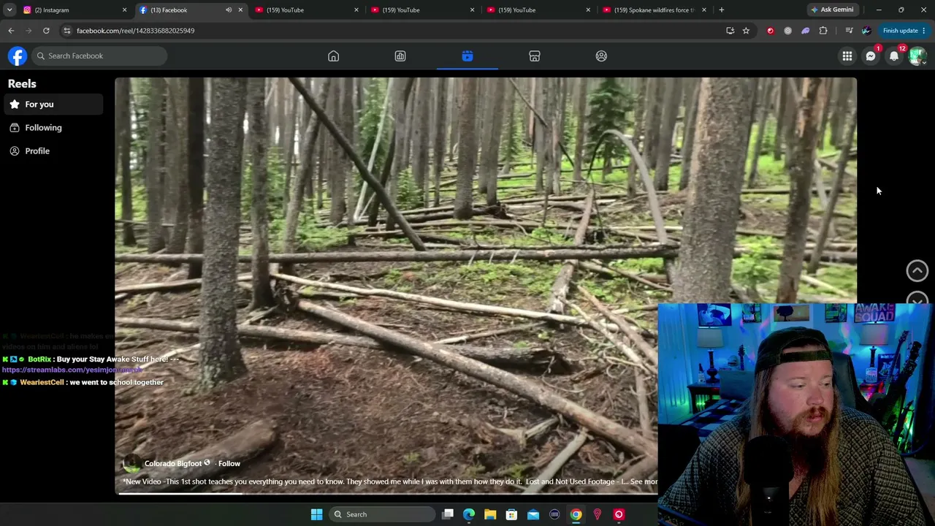Open the bar-chart icon next to Home
The height and width of the screenshot is (526, 935).
400,56
